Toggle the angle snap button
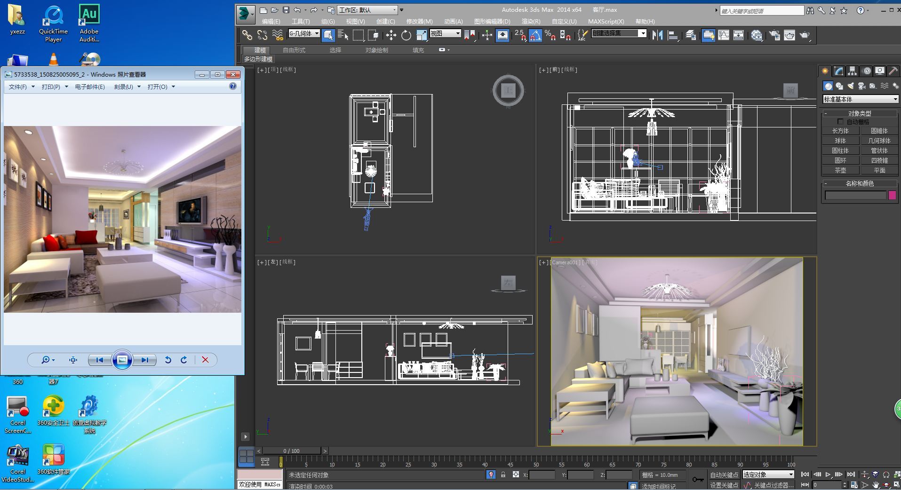901x490 pixels. coord(535,35)
